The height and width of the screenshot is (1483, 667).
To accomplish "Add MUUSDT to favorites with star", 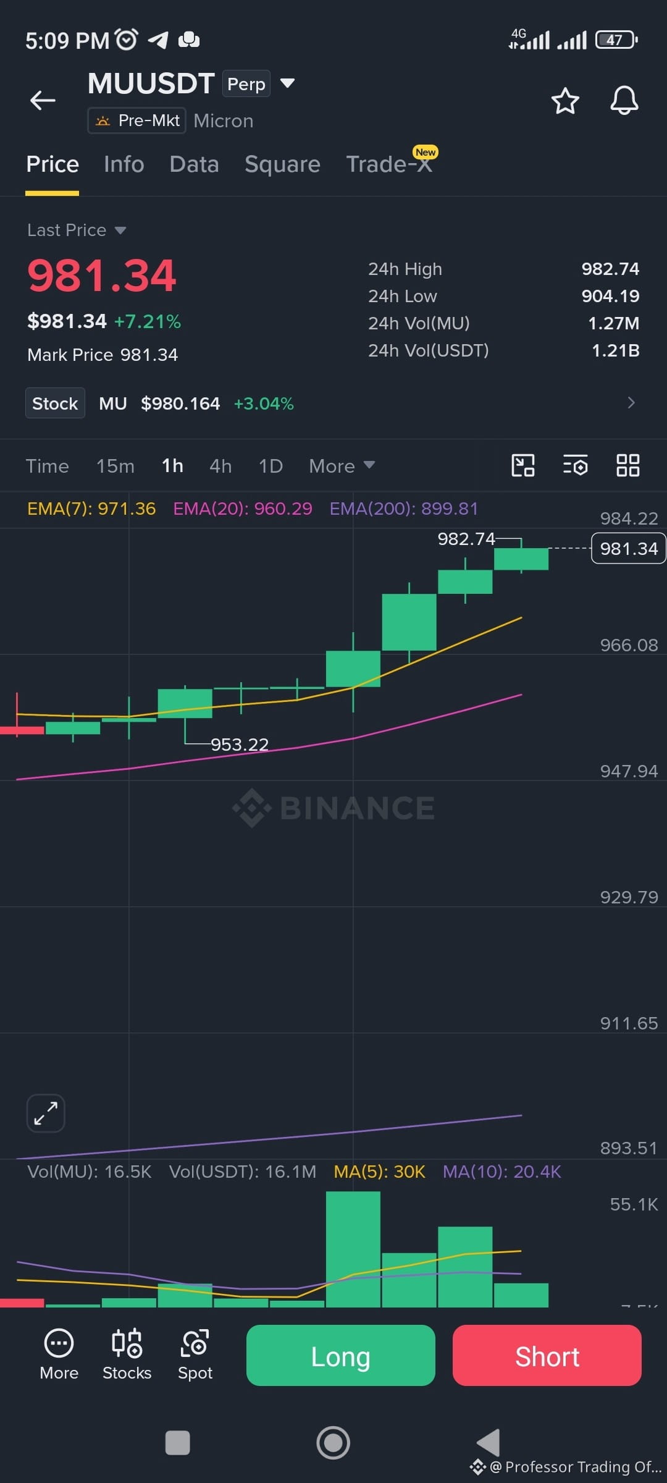I will point(565,101).
